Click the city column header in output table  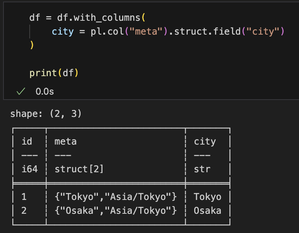pyautogui.click(x=205, y=141)
